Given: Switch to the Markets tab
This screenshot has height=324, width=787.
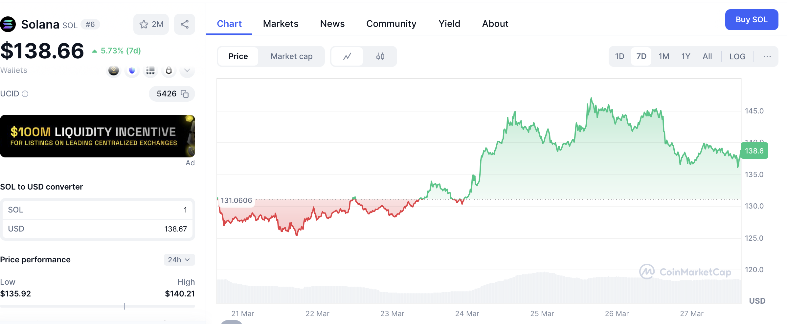Looking at the screenshot, I should pyautogui.click(x=281, y=24).
